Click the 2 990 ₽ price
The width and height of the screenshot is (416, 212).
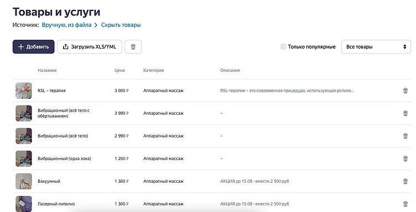[x=121, y=136]
